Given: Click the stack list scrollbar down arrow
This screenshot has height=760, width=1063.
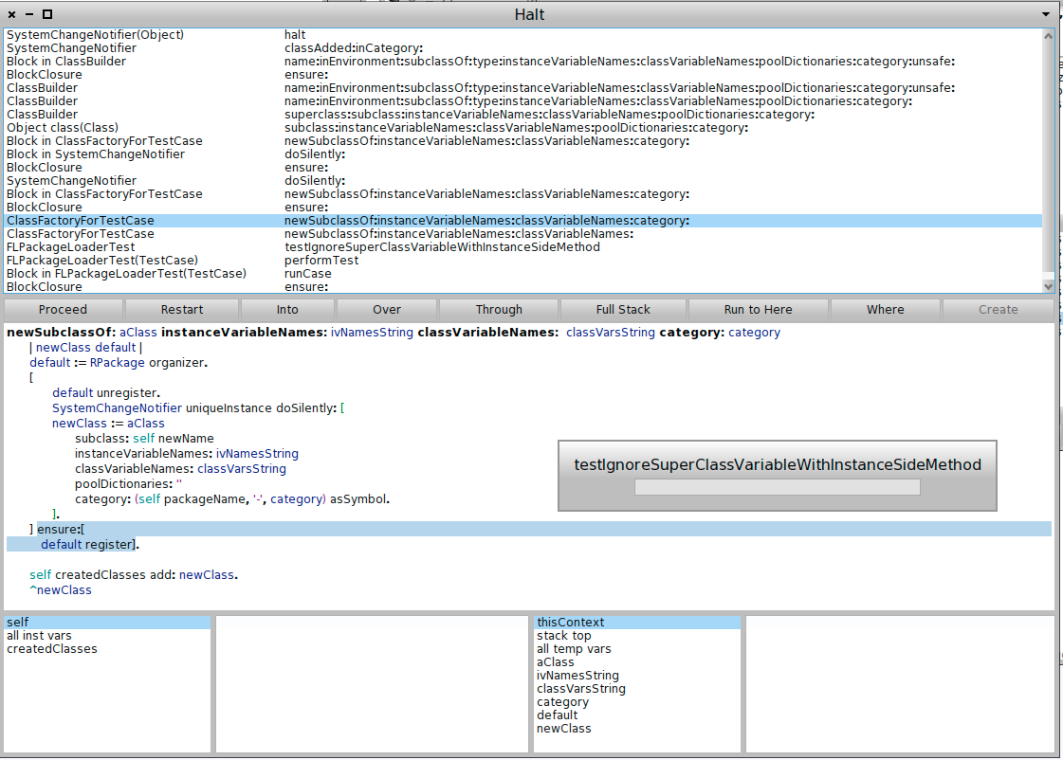Looking at the screenshot, I should (x=1049, y=287).
